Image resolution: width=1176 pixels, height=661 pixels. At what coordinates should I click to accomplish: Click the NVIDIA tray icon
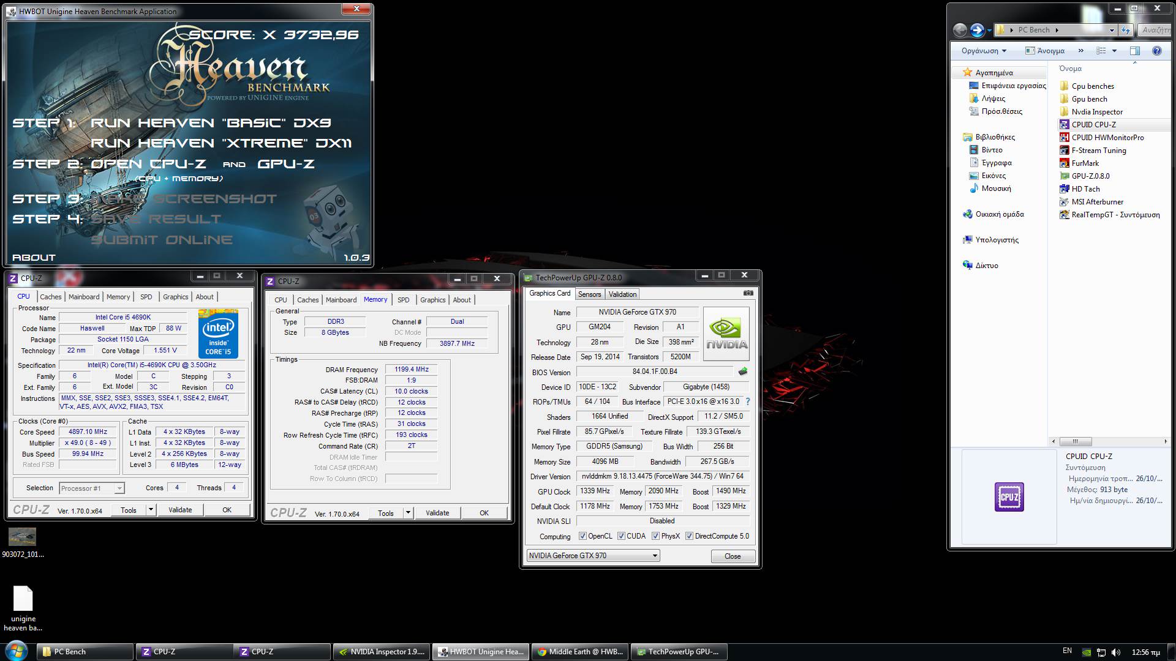point(1087,652)
